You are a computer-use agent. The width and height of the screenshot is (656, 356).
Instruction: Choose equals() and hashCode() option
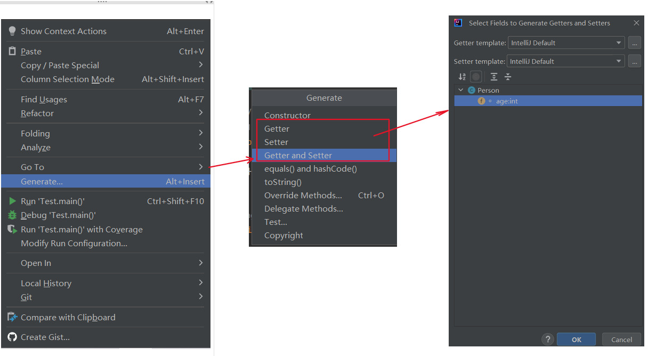point(324,168)
